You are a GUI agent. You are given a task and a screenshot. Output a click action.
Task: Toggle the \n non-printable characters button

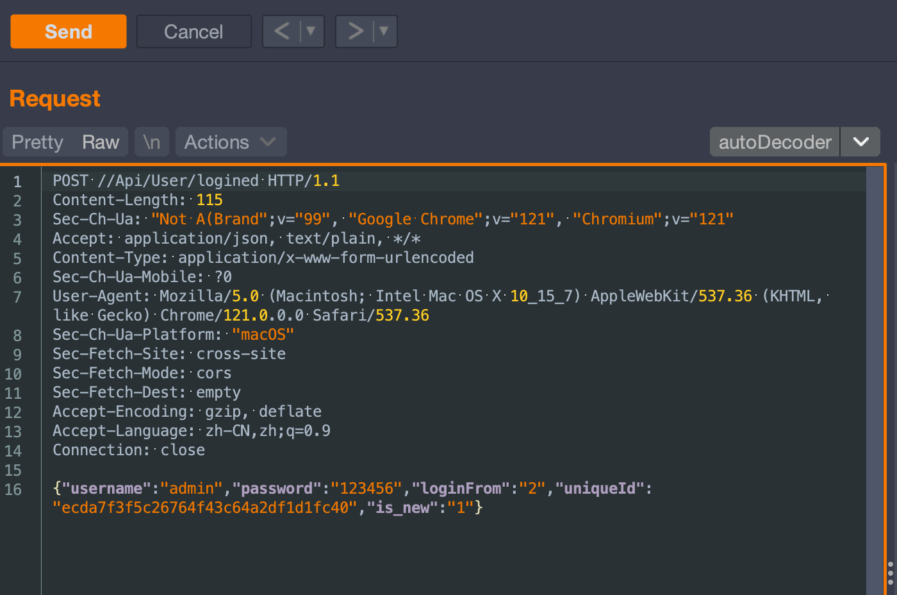[152, 142]
